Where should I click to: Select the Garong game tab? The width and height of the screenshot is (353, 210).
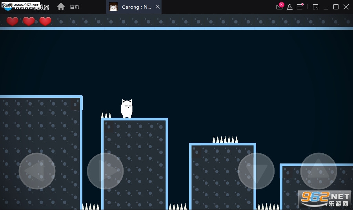click(136, 7)
